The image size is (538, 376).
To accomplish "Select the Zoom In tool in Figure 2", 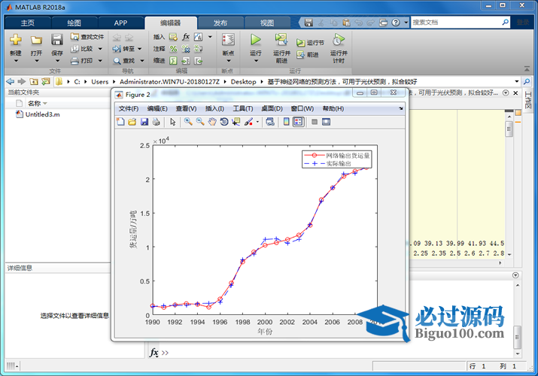I will click(188, 122).
